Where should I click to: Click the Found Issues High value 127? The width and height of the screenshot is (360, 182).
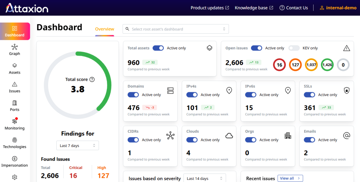coord(103,176)
